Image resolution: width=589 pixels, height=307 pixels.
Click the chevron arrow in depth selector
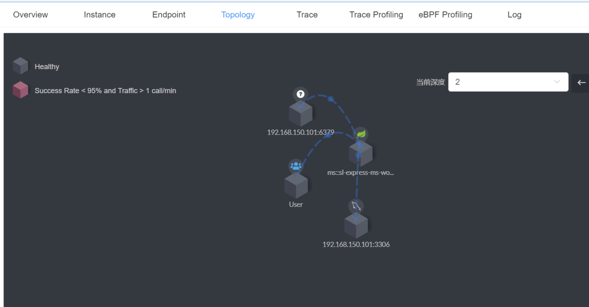pyautogui.click(x=557, y=82)
